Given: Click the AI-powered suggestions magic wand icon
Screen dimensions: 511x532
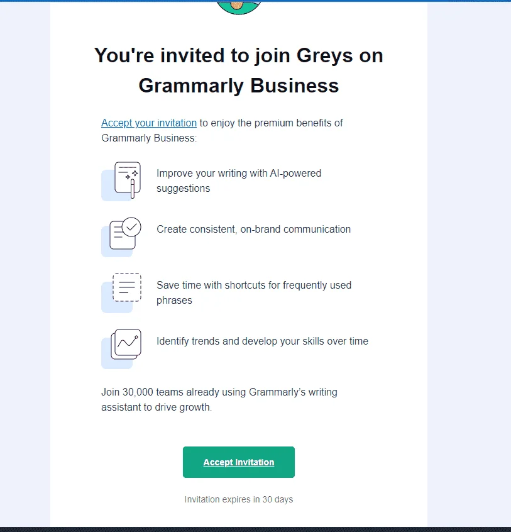Looking at the screenshot, I should click(121, 181).
